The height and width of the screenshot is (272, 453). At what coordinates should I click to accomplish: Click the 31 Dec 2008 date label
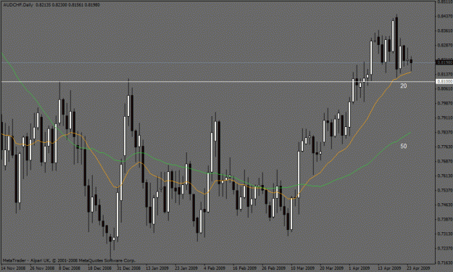click(x=129, y=268)
